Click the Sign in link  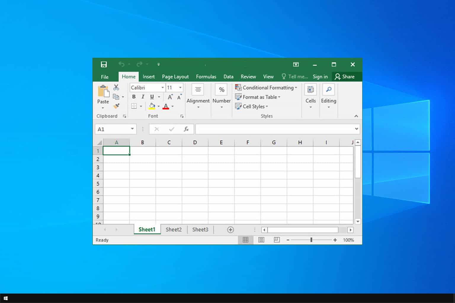320,77
